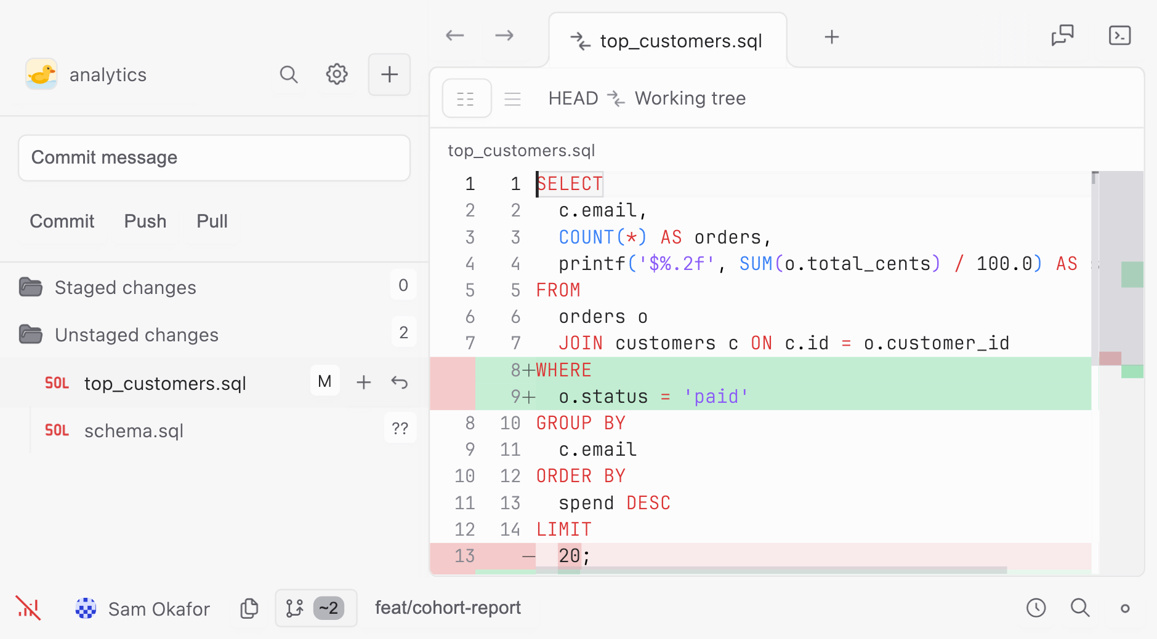The image size is (1157, 639).
Task: Click the Pull button
Action: pyautogui.click(x=212, y=221)
